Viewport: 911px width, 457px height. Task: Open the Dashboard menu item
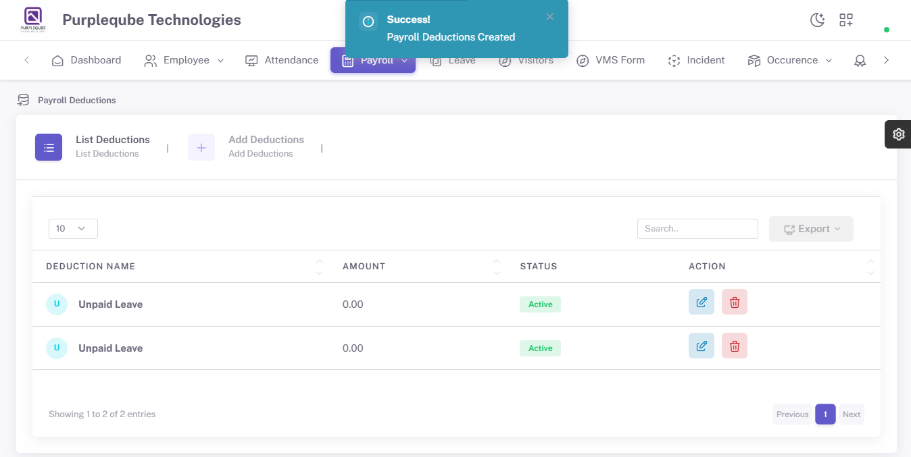point(87,60)
